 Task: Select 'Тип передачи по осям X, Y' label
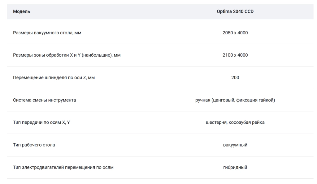[x=41, y=122]
